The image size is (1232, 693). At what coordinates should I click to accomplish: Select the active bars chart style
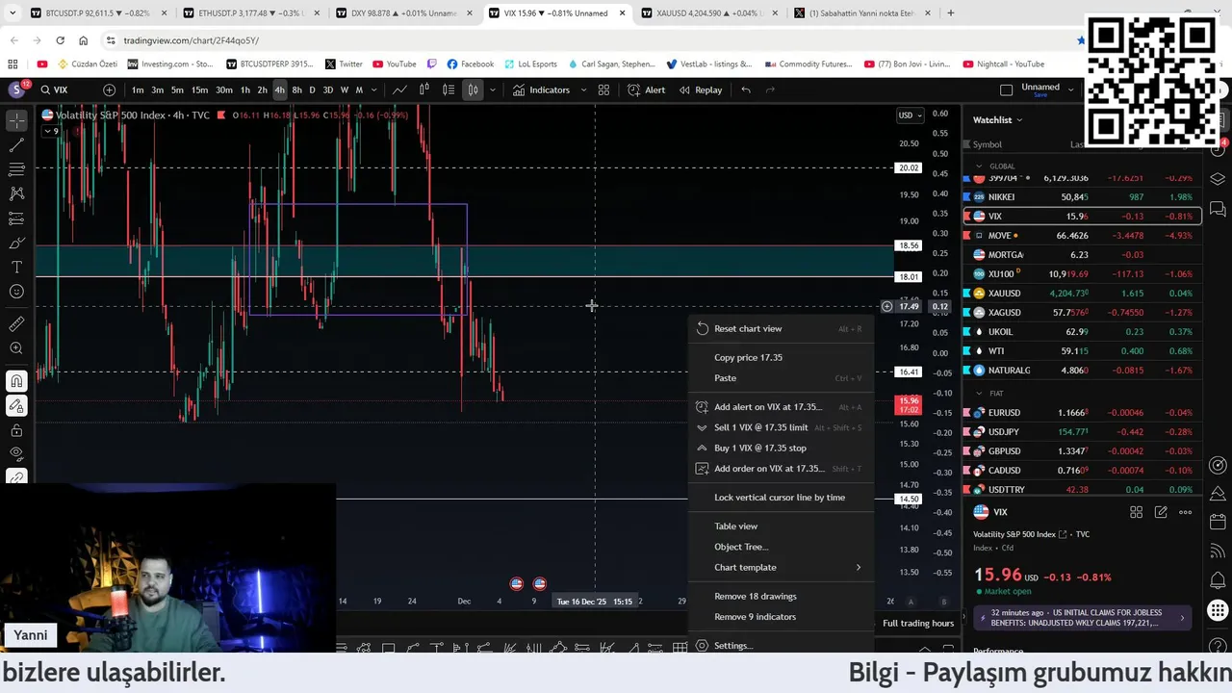coord(473,90)
